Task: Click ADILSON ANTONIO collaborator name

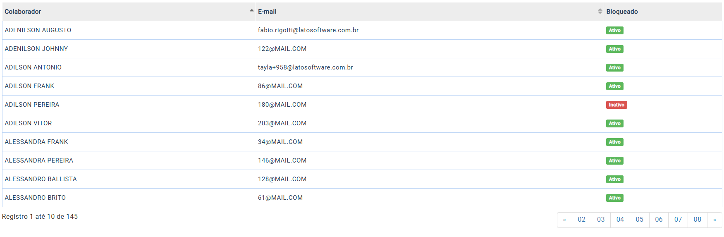Action: pyautogui.click(x=33, y=67)
